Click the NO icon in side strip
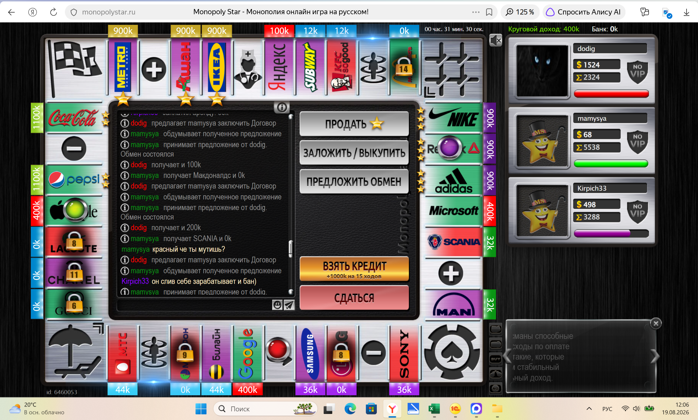The width and height of the screenshot is (698, 420). click(495, 389)
